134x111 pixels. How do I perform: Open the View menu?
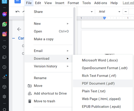point(48,3)
